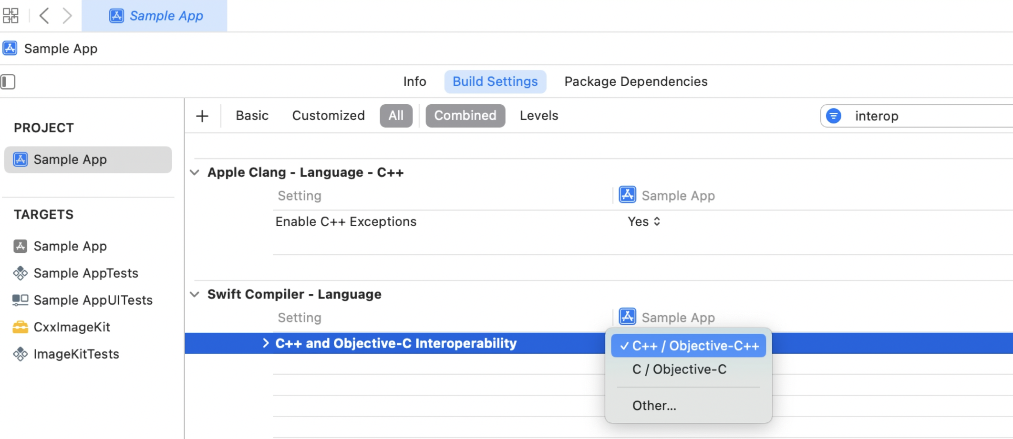Select the Combined view
The width and height of the screenshot is (1013, 439).
pos(465,116)
